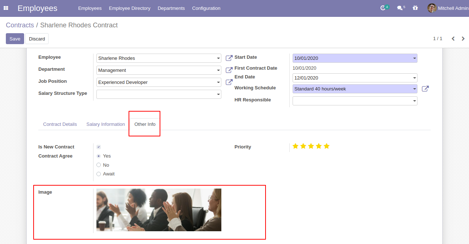Switch to the Salary Information tab
Image resolution: width=469 pixels, height=244 pixels.
tap(106, 124)
